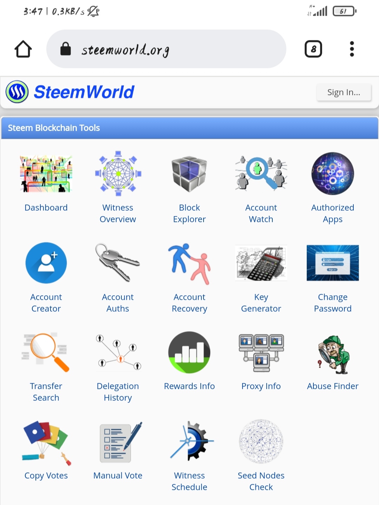This screenshot has height=505, width=379.
Task: Click the Change Password text link
Action: click(333, 303)
